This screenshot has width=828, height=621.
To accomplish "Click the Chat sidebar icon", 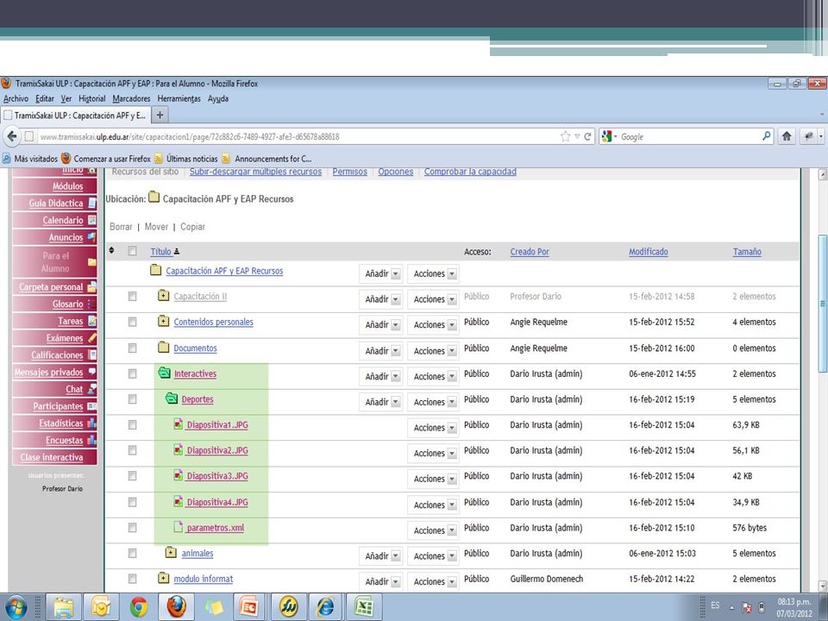I will [x=92, y=389].
